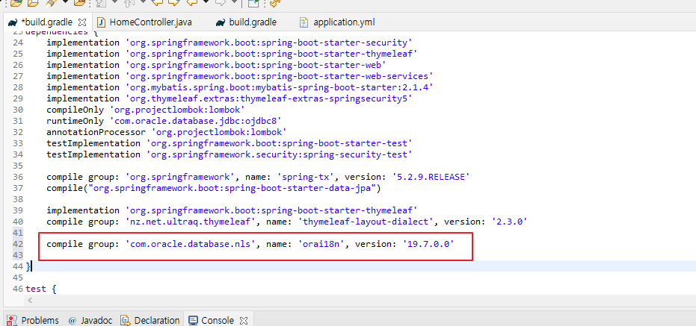The height and width of the screenshot is (326, 696).
Task: Place cursor on 'spring-boot-starter-security' dependency string
Action: point(269,43)
